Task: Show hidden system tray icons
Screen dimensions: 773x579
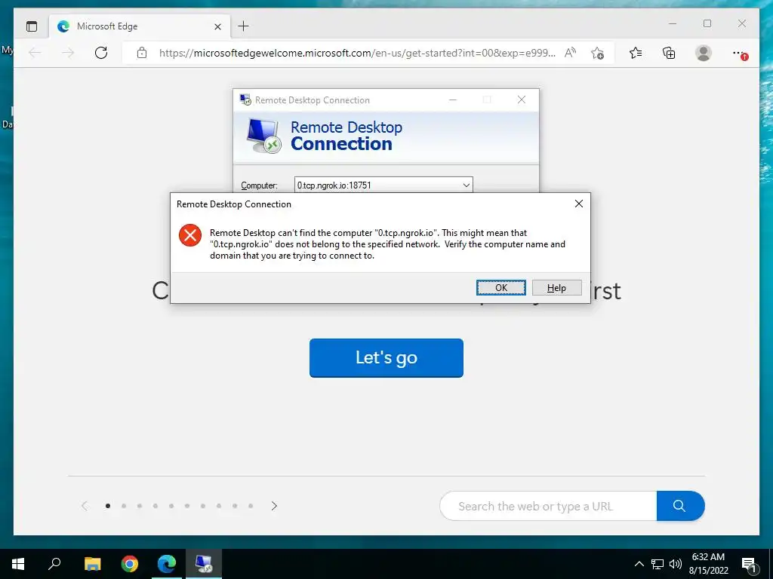Action: pos(639,564)
